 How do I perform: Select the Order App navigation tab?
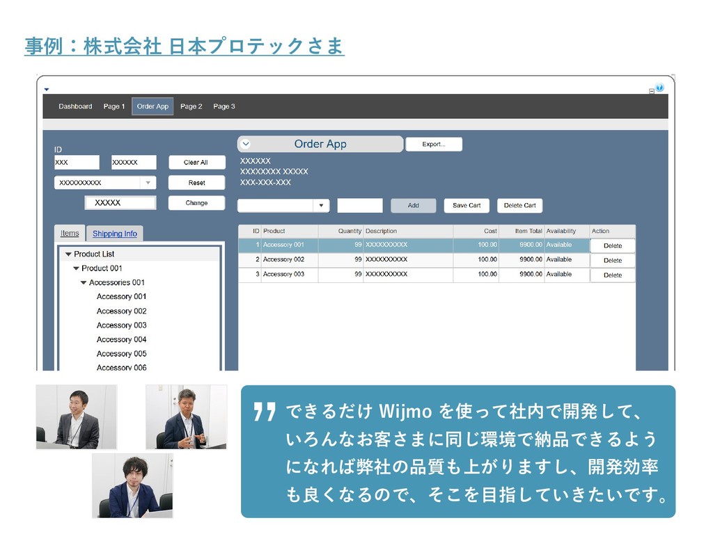coord(152,106)
